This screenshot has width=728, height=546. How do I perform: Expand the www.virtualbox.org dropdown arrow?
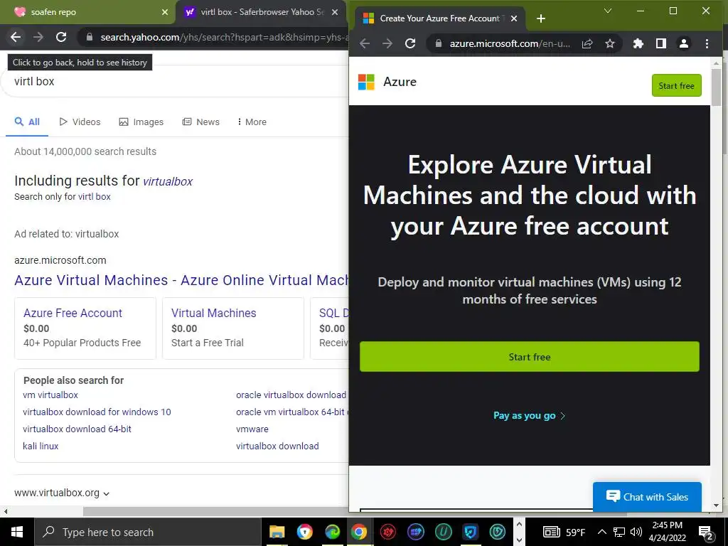pos(107,493)
